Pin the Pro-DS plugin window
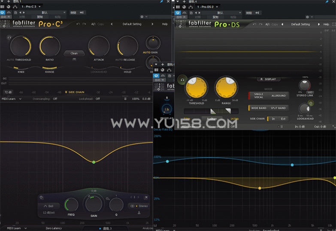The image size is (336, 231). click(327, 1)
